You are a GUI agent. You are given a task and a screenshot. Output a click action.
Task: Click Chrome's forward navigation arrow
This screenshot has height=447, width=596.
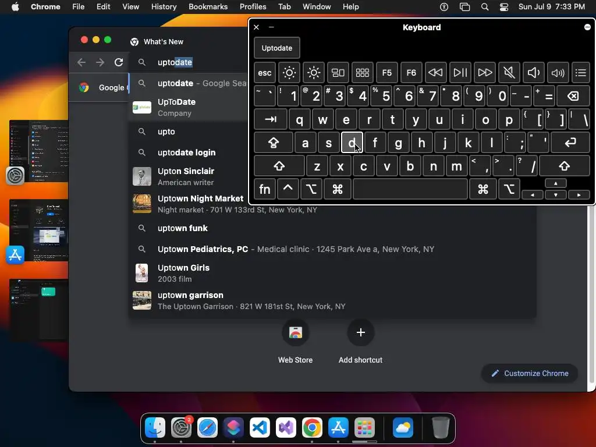(x=100, y=62)
